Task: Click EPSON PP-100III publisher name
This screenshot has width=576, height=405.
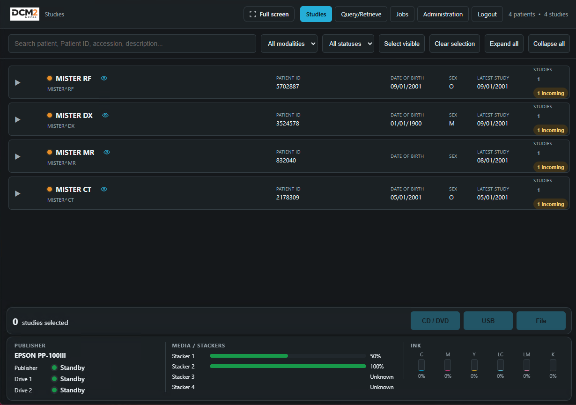Action: (40, 355)
